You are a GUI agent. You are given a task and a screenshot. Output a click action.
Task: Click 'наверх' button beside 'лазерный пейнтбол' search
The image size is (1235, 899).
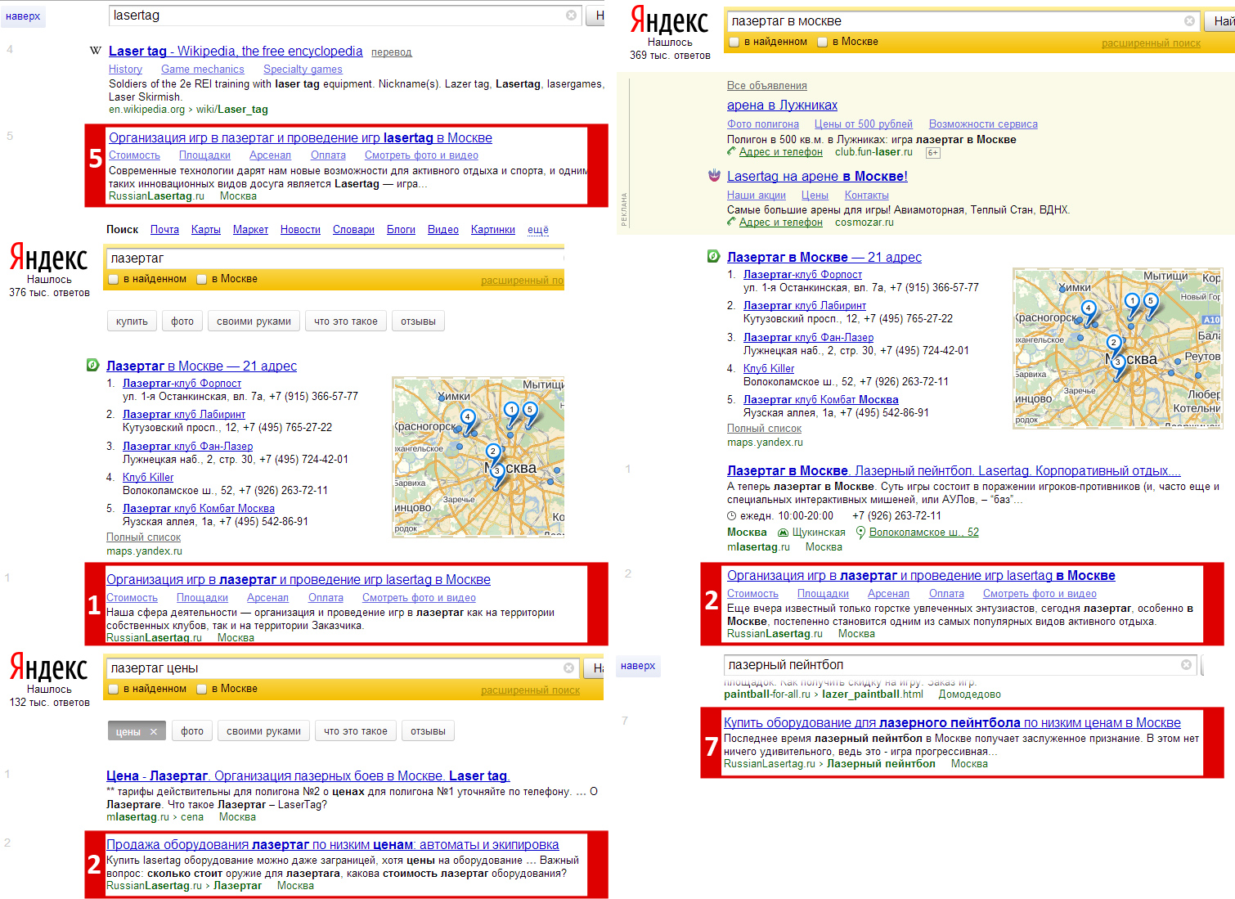click(638, 666)
